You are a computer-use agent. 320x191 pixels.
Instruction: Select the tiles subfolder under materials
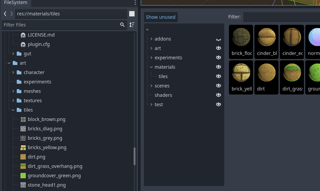(163, 76)
